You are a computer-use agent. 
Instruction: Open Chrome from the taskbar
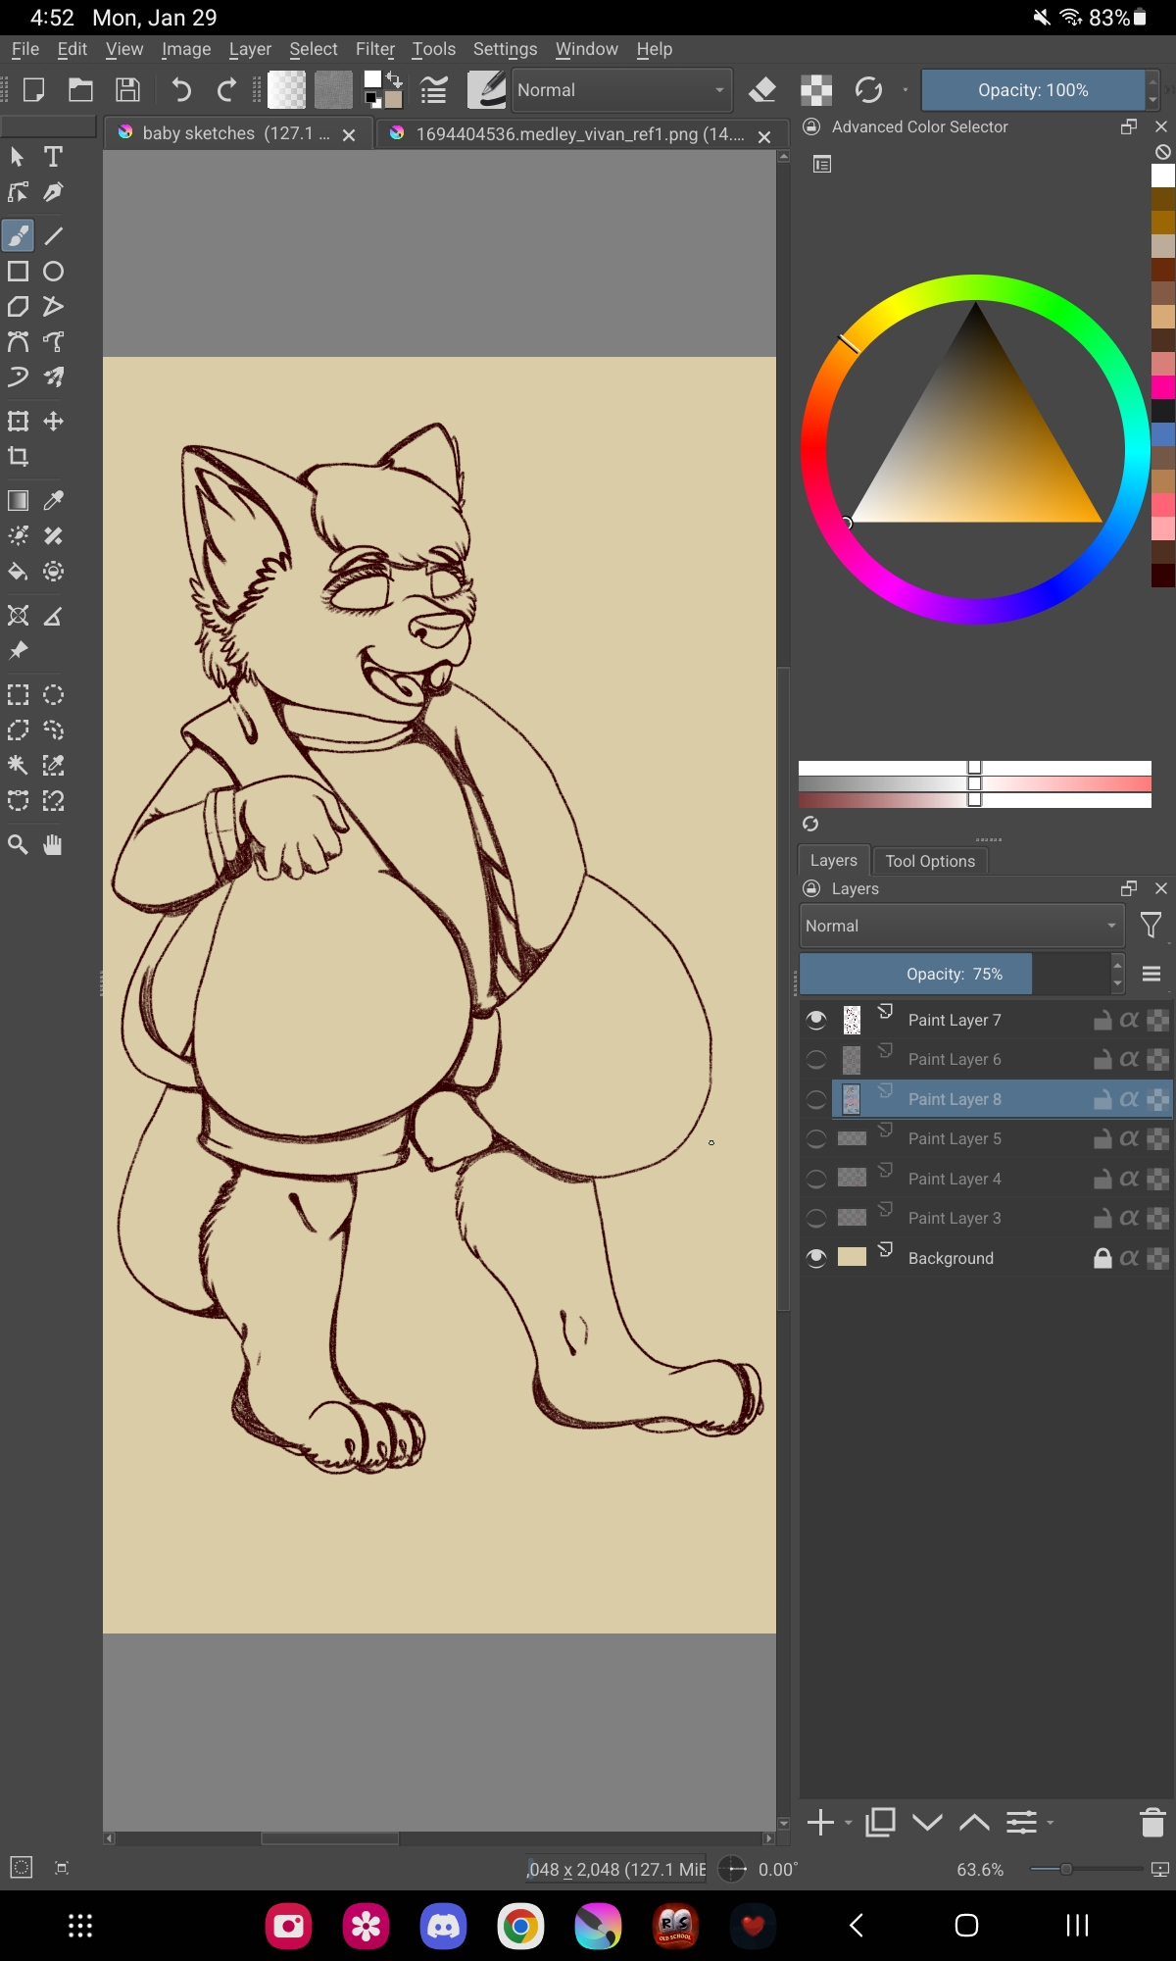coord(520,1927)
